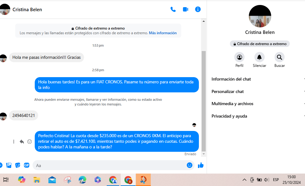The height and width of the screenshot is (186, 305).
Task: Attach a photo or file
Action: point(9,165)
